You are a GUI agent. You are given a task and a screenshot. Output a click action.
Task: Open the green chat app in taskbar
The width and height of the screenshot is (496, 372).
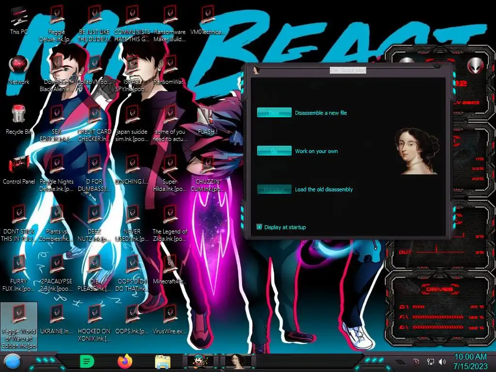pos(87,361)
